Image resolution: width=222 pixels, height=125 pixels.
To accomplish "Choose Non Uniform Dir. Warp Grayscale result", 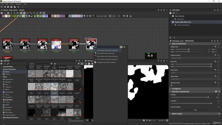I will [107, 56].
